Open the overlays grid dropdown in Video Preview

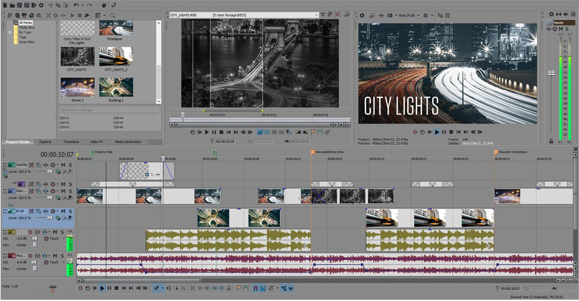point(432,15)
